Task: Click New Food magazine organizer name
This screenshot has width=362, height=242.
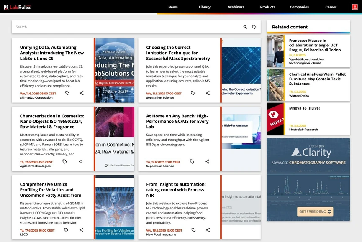Action: coord(161,234)
